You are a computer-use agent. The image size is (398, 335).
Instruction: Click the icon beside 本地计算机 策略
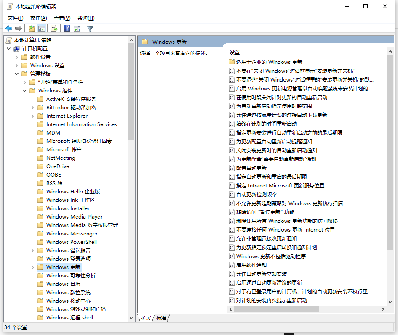click(x=8, y=40)
